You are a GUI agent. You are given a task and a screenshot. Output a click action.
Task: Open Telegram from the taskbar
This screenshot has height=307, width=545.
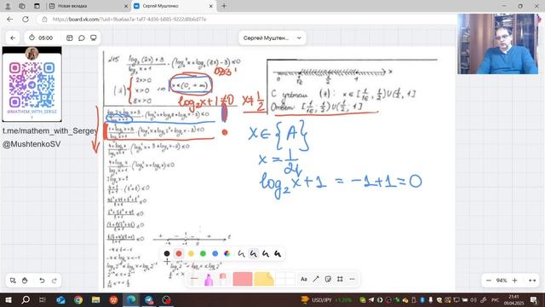tap(149, 299)
